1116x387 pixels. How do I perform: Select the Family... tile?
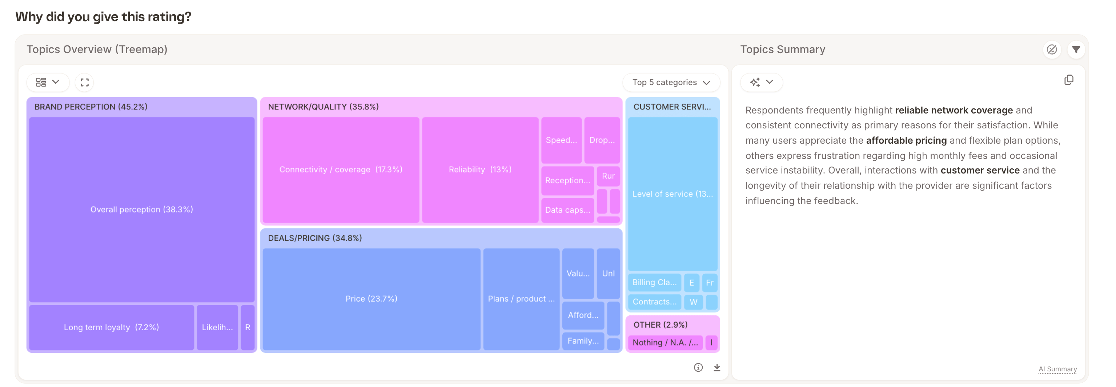click(x=583, y=341)
